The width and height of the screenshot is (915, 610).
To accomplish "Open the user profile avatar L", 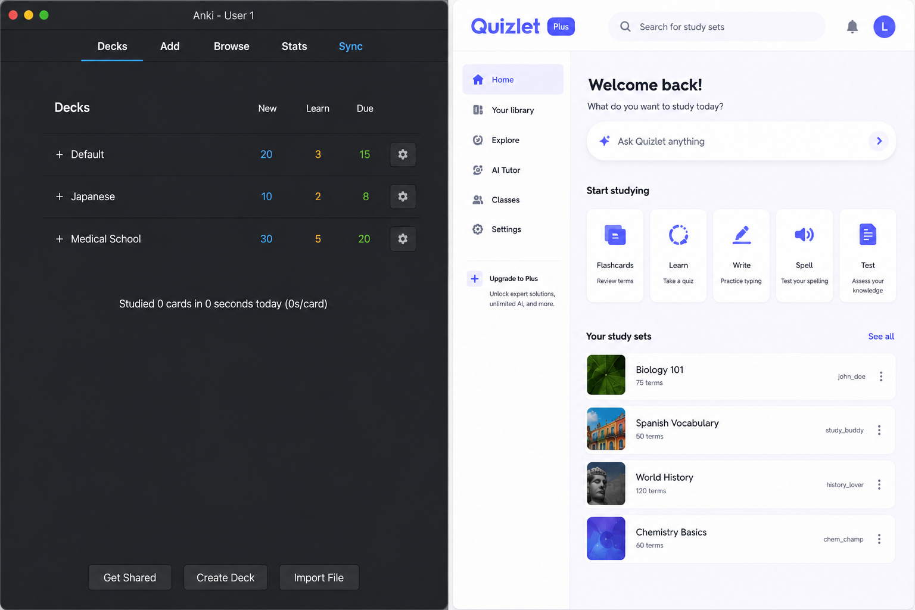I will point(885,27).
